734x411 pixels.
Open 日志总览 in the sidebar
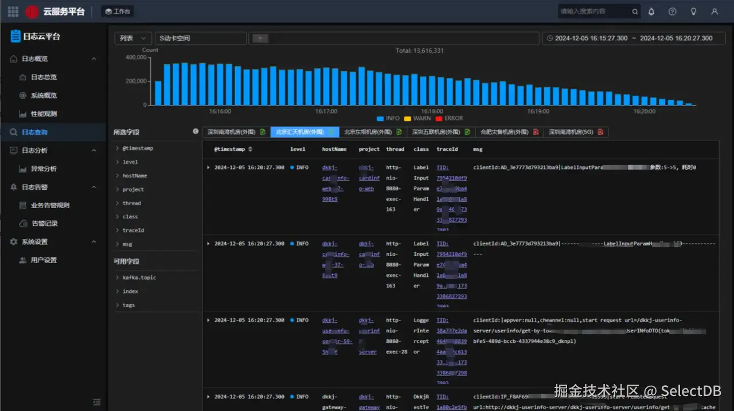[44, 77]
